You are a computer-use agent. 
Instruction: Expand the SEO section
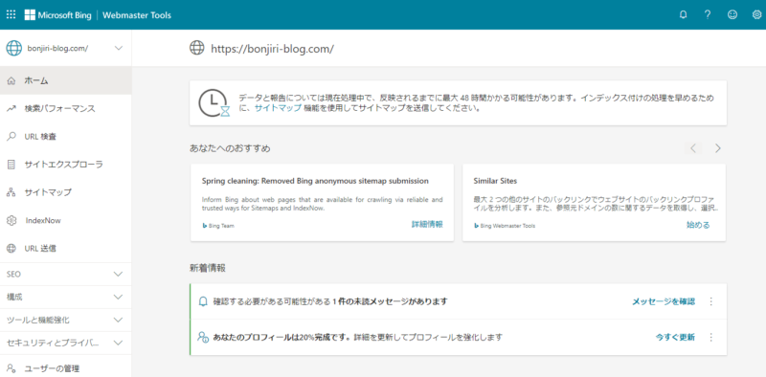pos(65,274)
